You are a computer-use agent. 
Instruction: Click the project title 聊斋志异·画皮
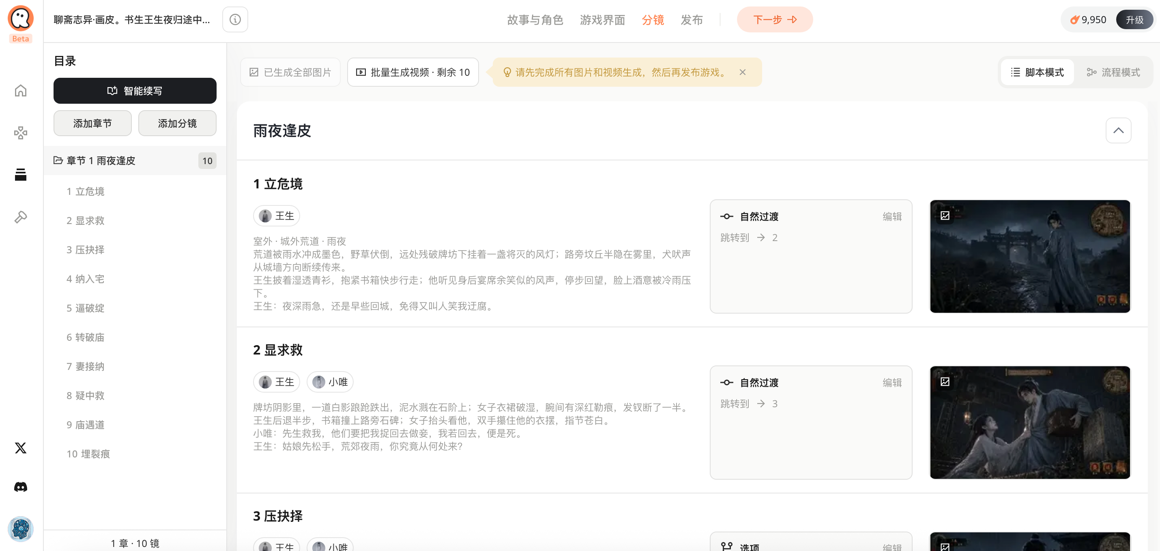tap(131, 20)
